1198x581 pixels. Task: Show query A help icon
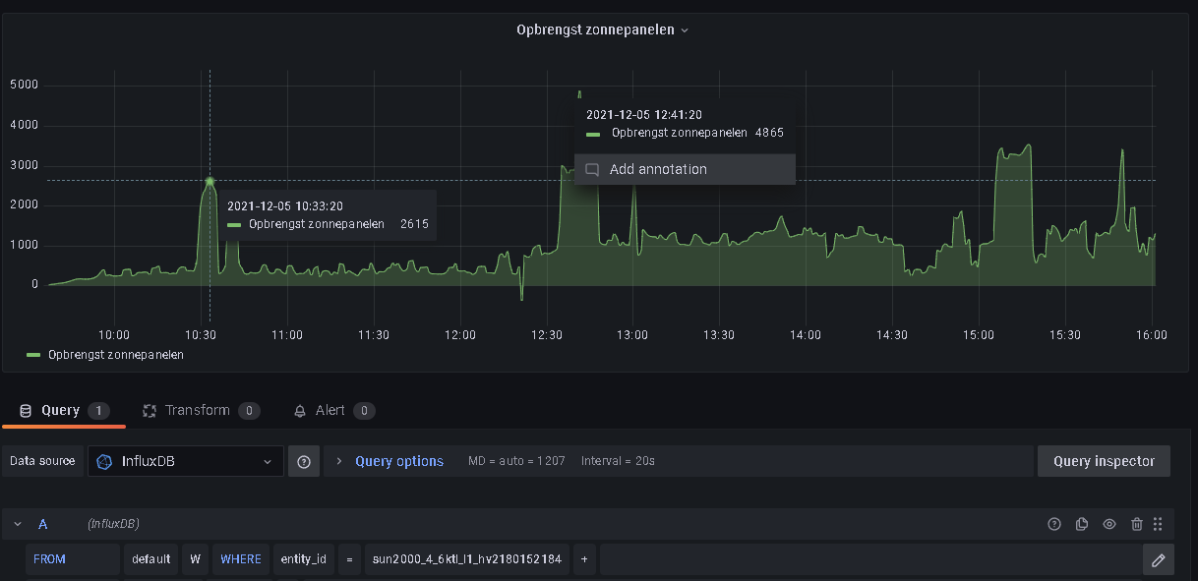(x=1054, y=524)
